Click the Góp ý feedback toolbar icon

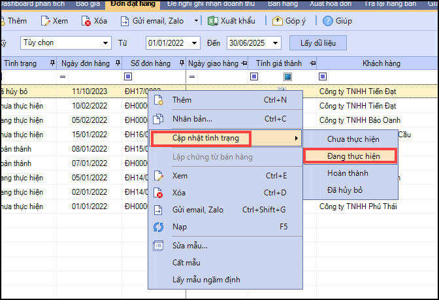click(276, 21)
